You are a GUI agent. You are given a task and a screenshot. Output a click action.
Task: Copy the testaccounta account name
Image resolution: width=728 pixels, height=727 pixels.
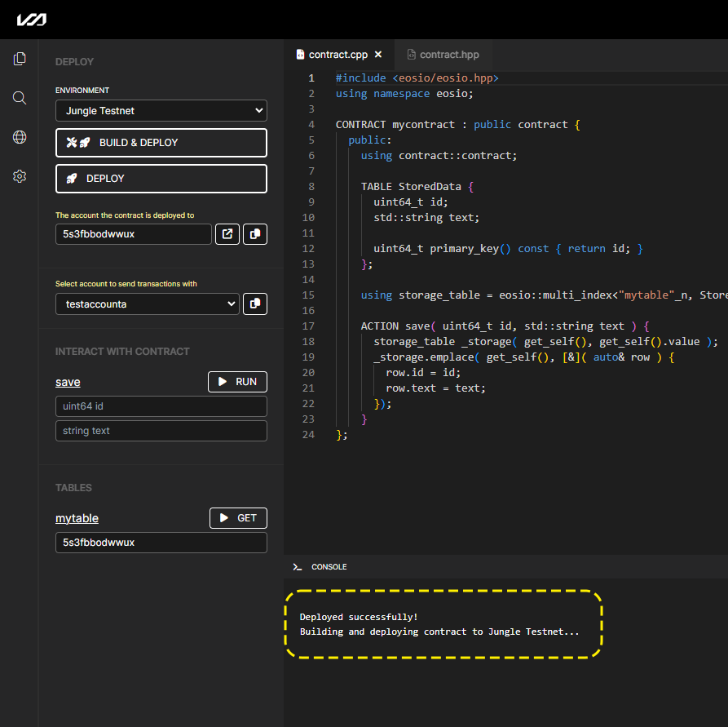point(255,304)
